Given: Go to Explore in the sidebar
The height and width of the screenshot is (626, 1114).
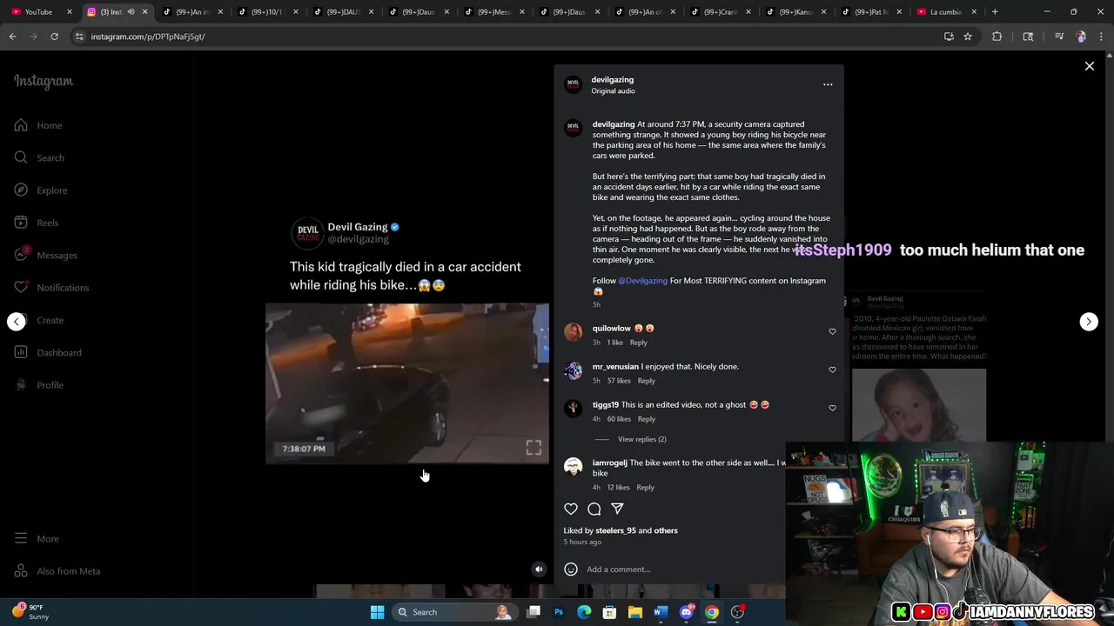Looking at the screenshot, I should (x=41, y=190).
